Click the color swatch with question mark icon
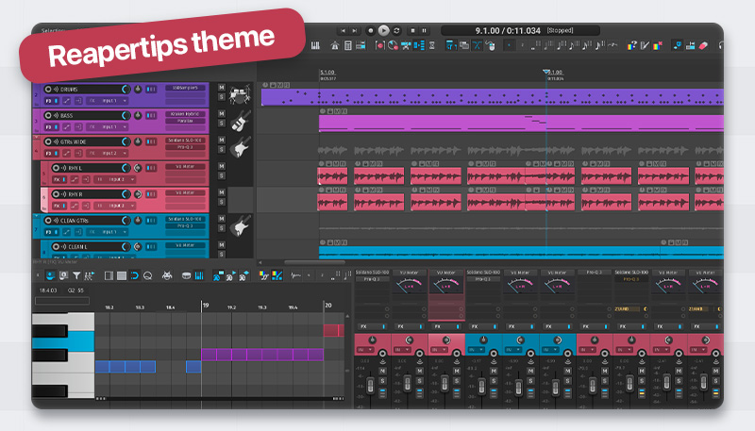The height and width of the screenshot is (431, 755). (631, 45)
